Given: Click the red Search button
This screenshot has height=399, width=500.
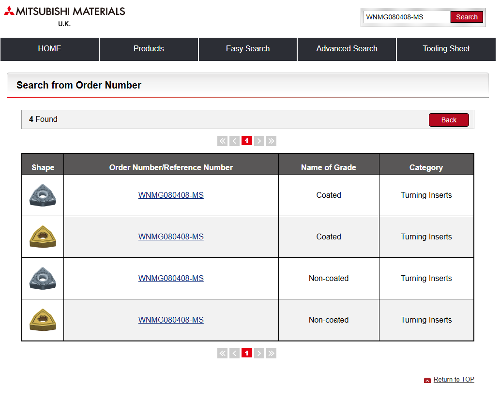Looking at the screenshot, I should point(467,17).
